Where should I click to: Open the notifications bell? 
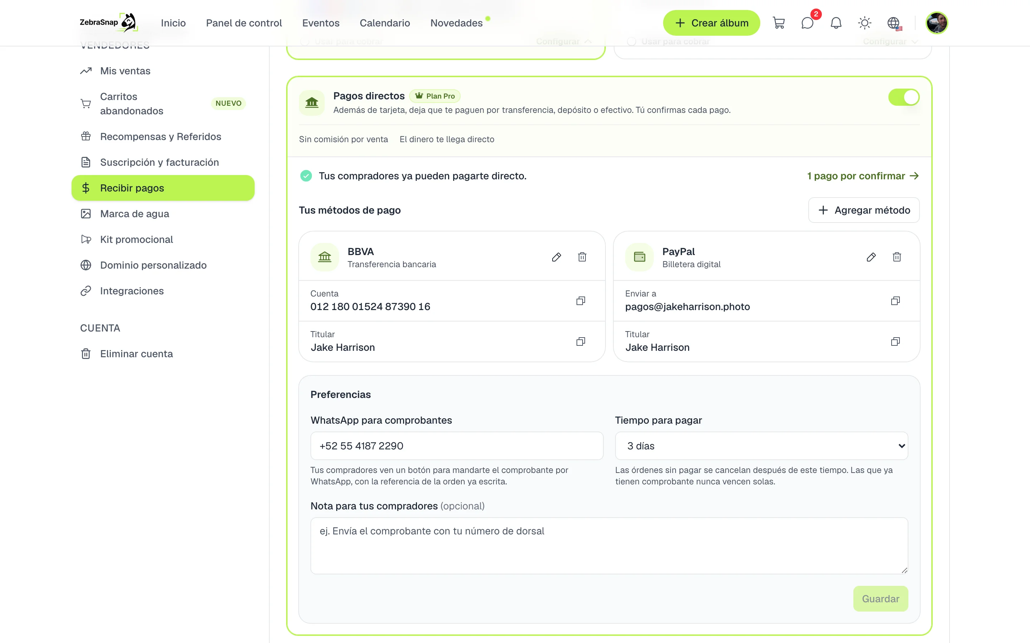point(836,23)
